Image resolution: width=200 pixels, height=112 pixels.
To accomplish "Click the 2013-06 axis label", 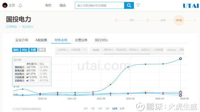I will pos(101,99).
